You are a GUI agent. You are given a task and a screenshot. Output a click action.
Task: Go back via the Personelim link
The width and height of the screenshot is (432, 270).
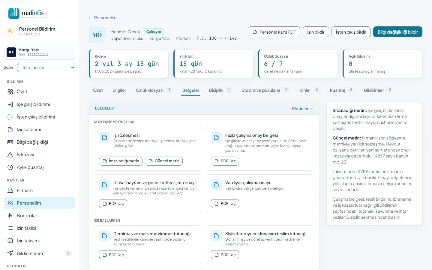tap(103, 18)
